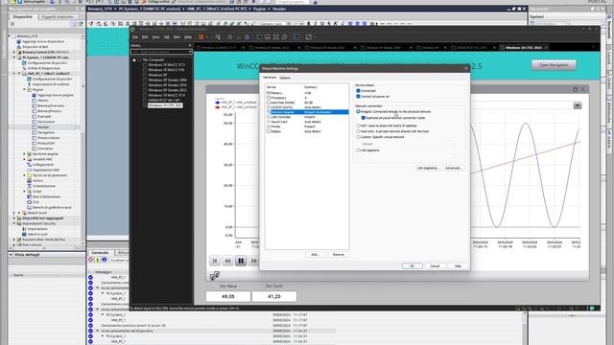
Task: Step the trend chart backward
Action: (227, 261)
